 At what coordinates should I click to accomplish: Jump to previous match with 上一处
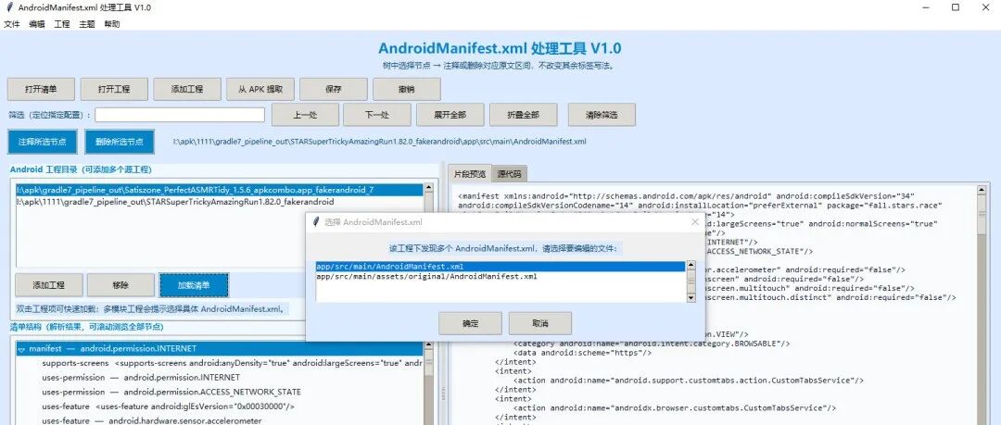(x=305, y=115)
